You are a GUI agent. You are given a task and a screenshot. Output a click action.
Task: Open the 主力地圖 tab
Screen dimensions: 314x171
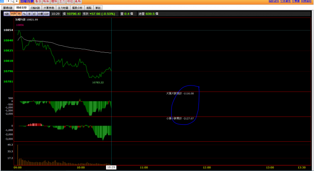(x=63, y=8)
